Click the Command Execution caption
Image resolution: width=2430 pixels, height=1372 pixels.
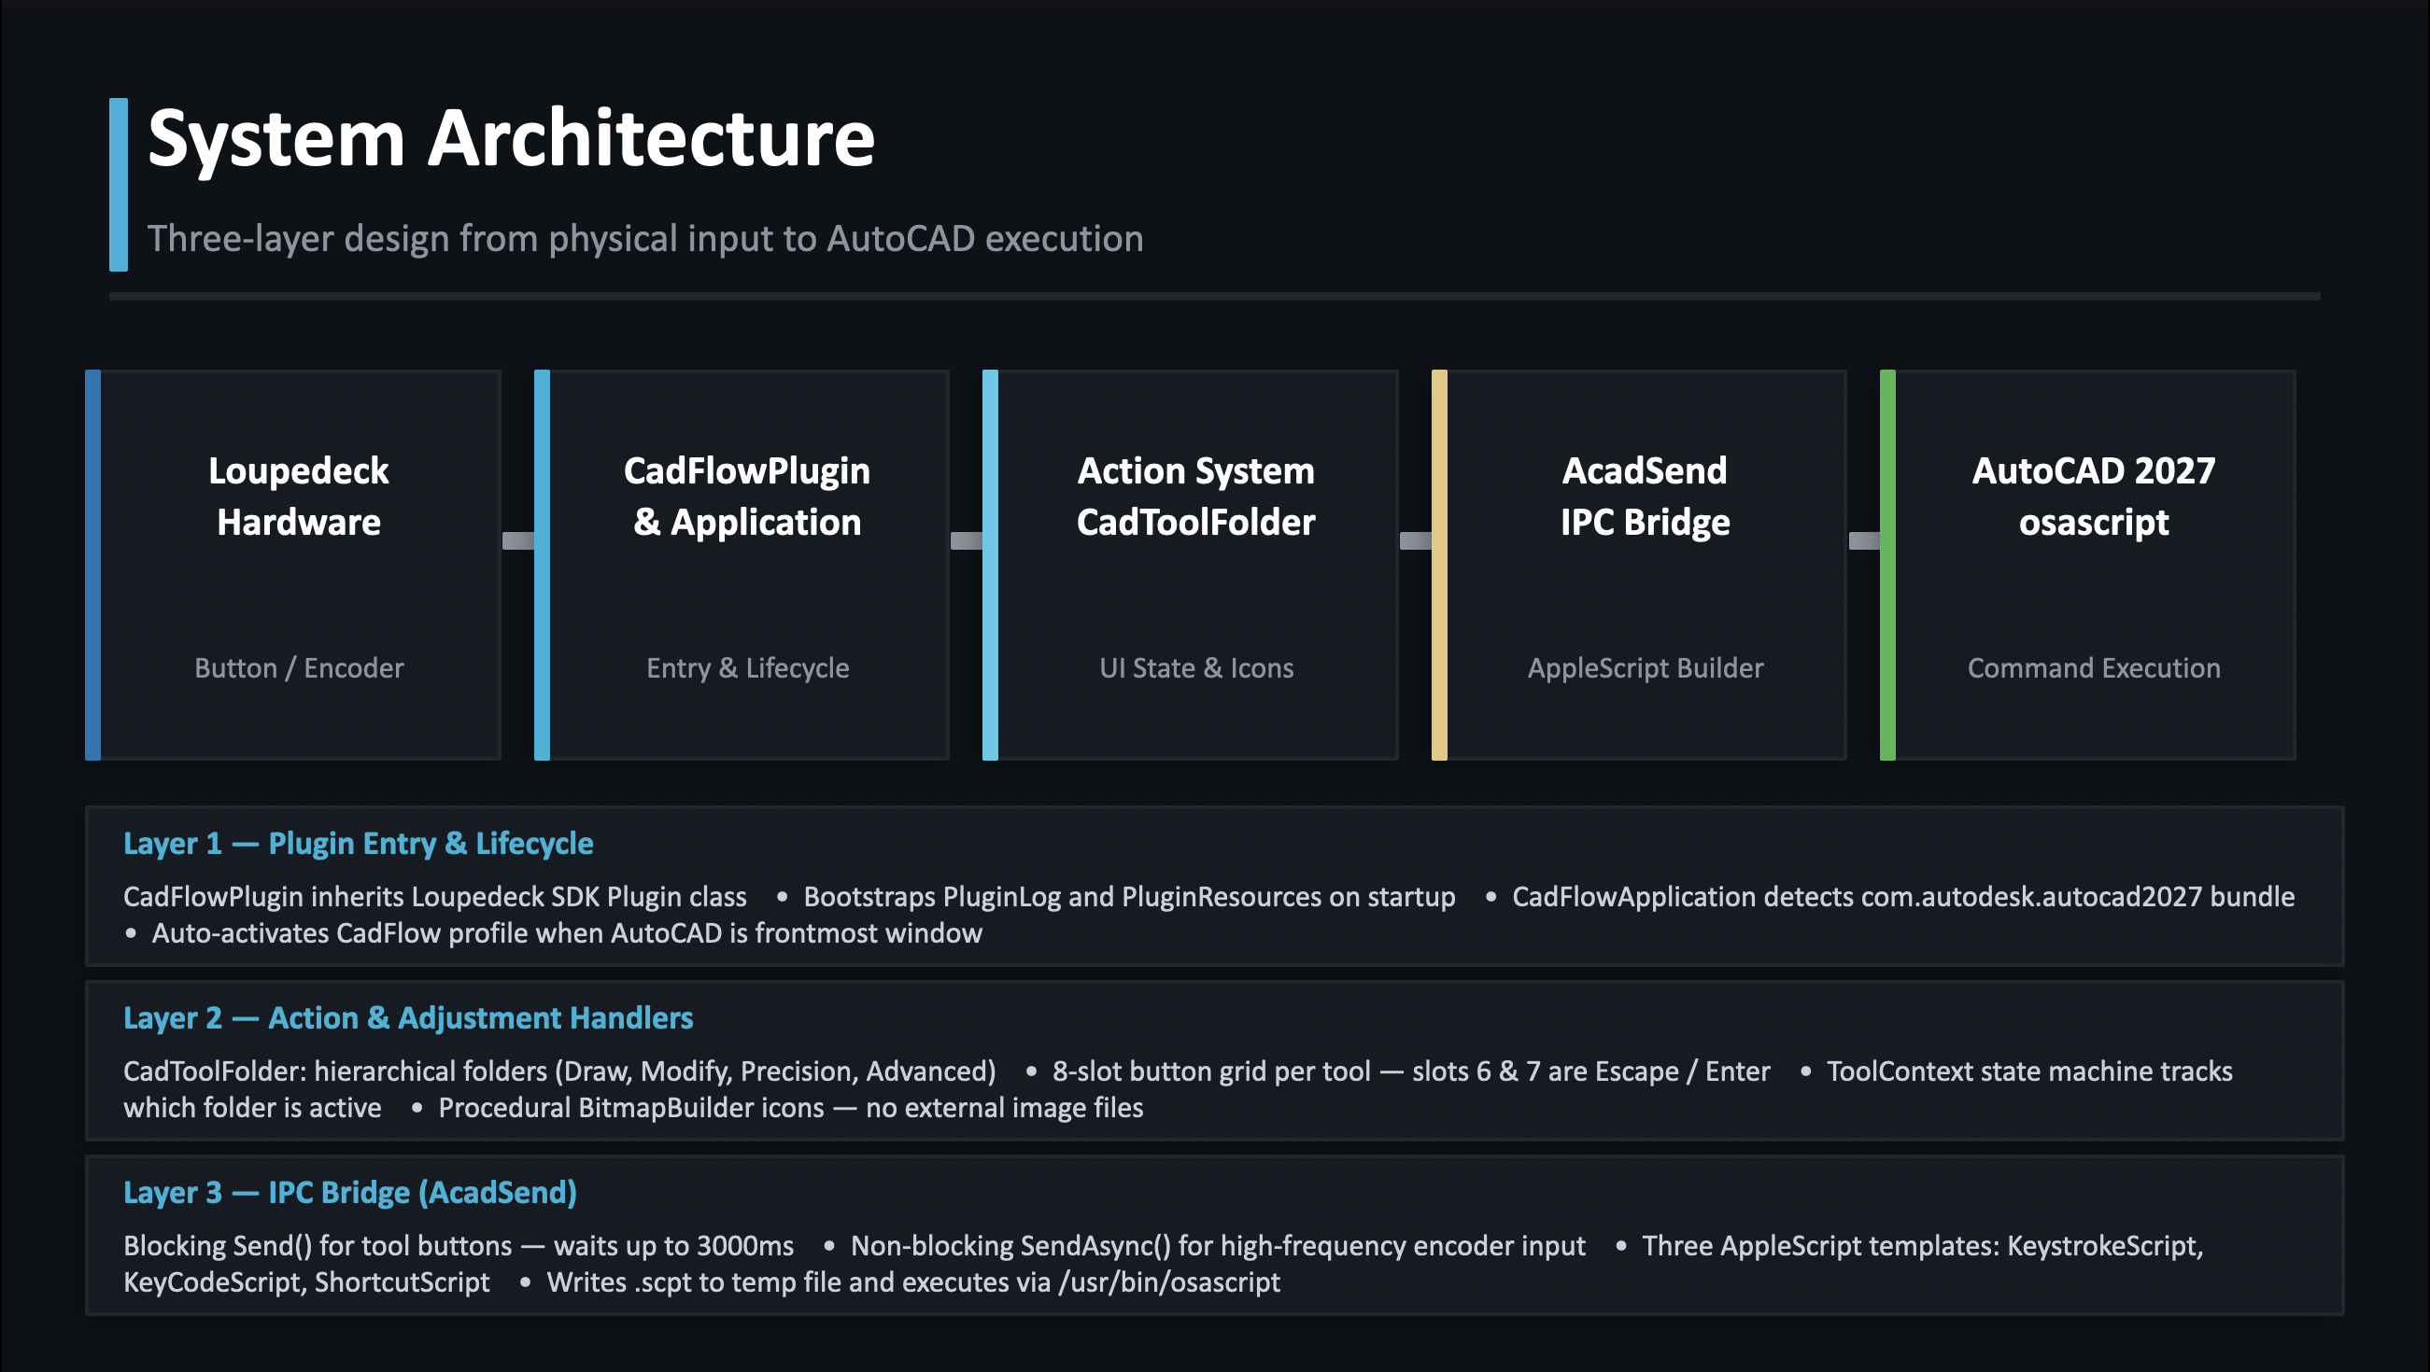(2093, 667)
